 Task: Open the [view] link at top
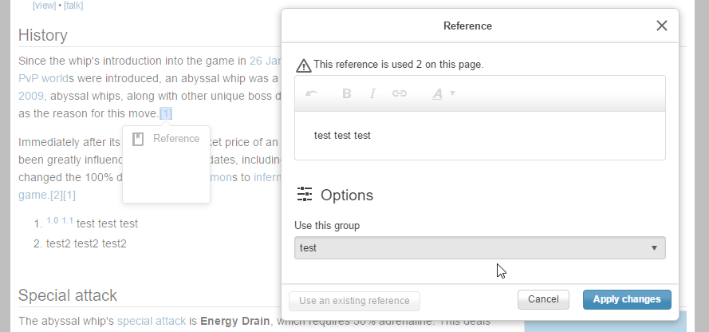point(44,5)
